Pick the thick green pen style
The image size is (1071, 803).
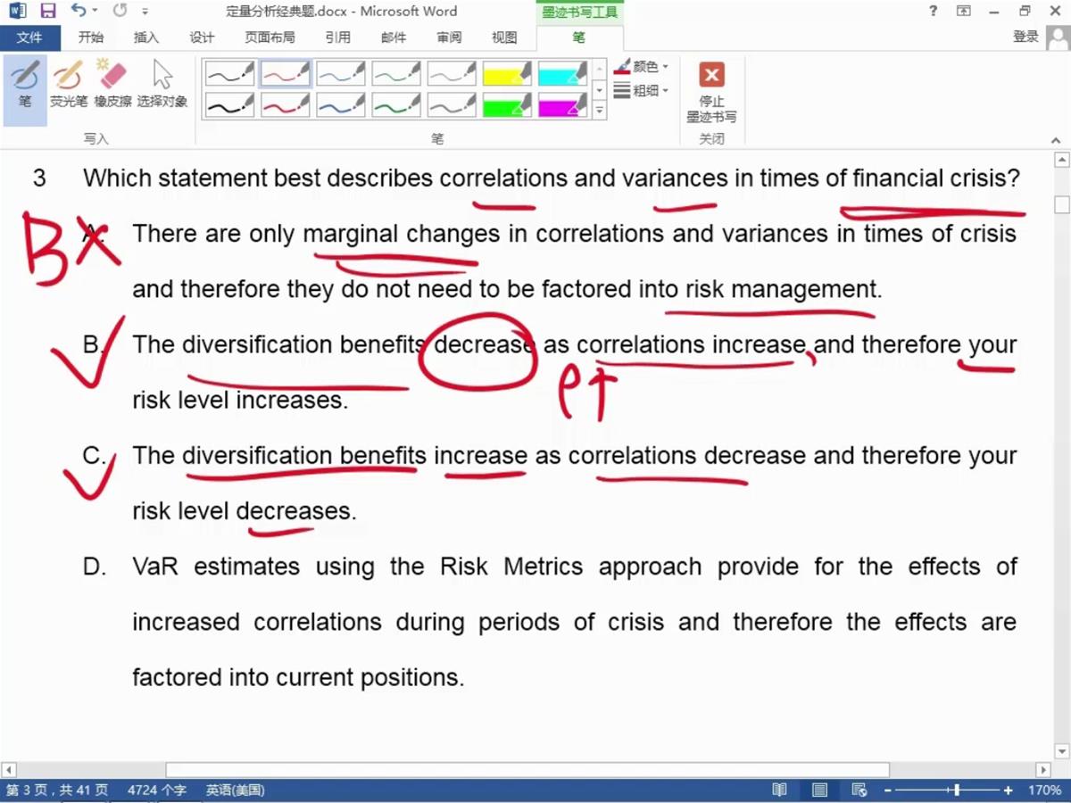pos(397,105)
